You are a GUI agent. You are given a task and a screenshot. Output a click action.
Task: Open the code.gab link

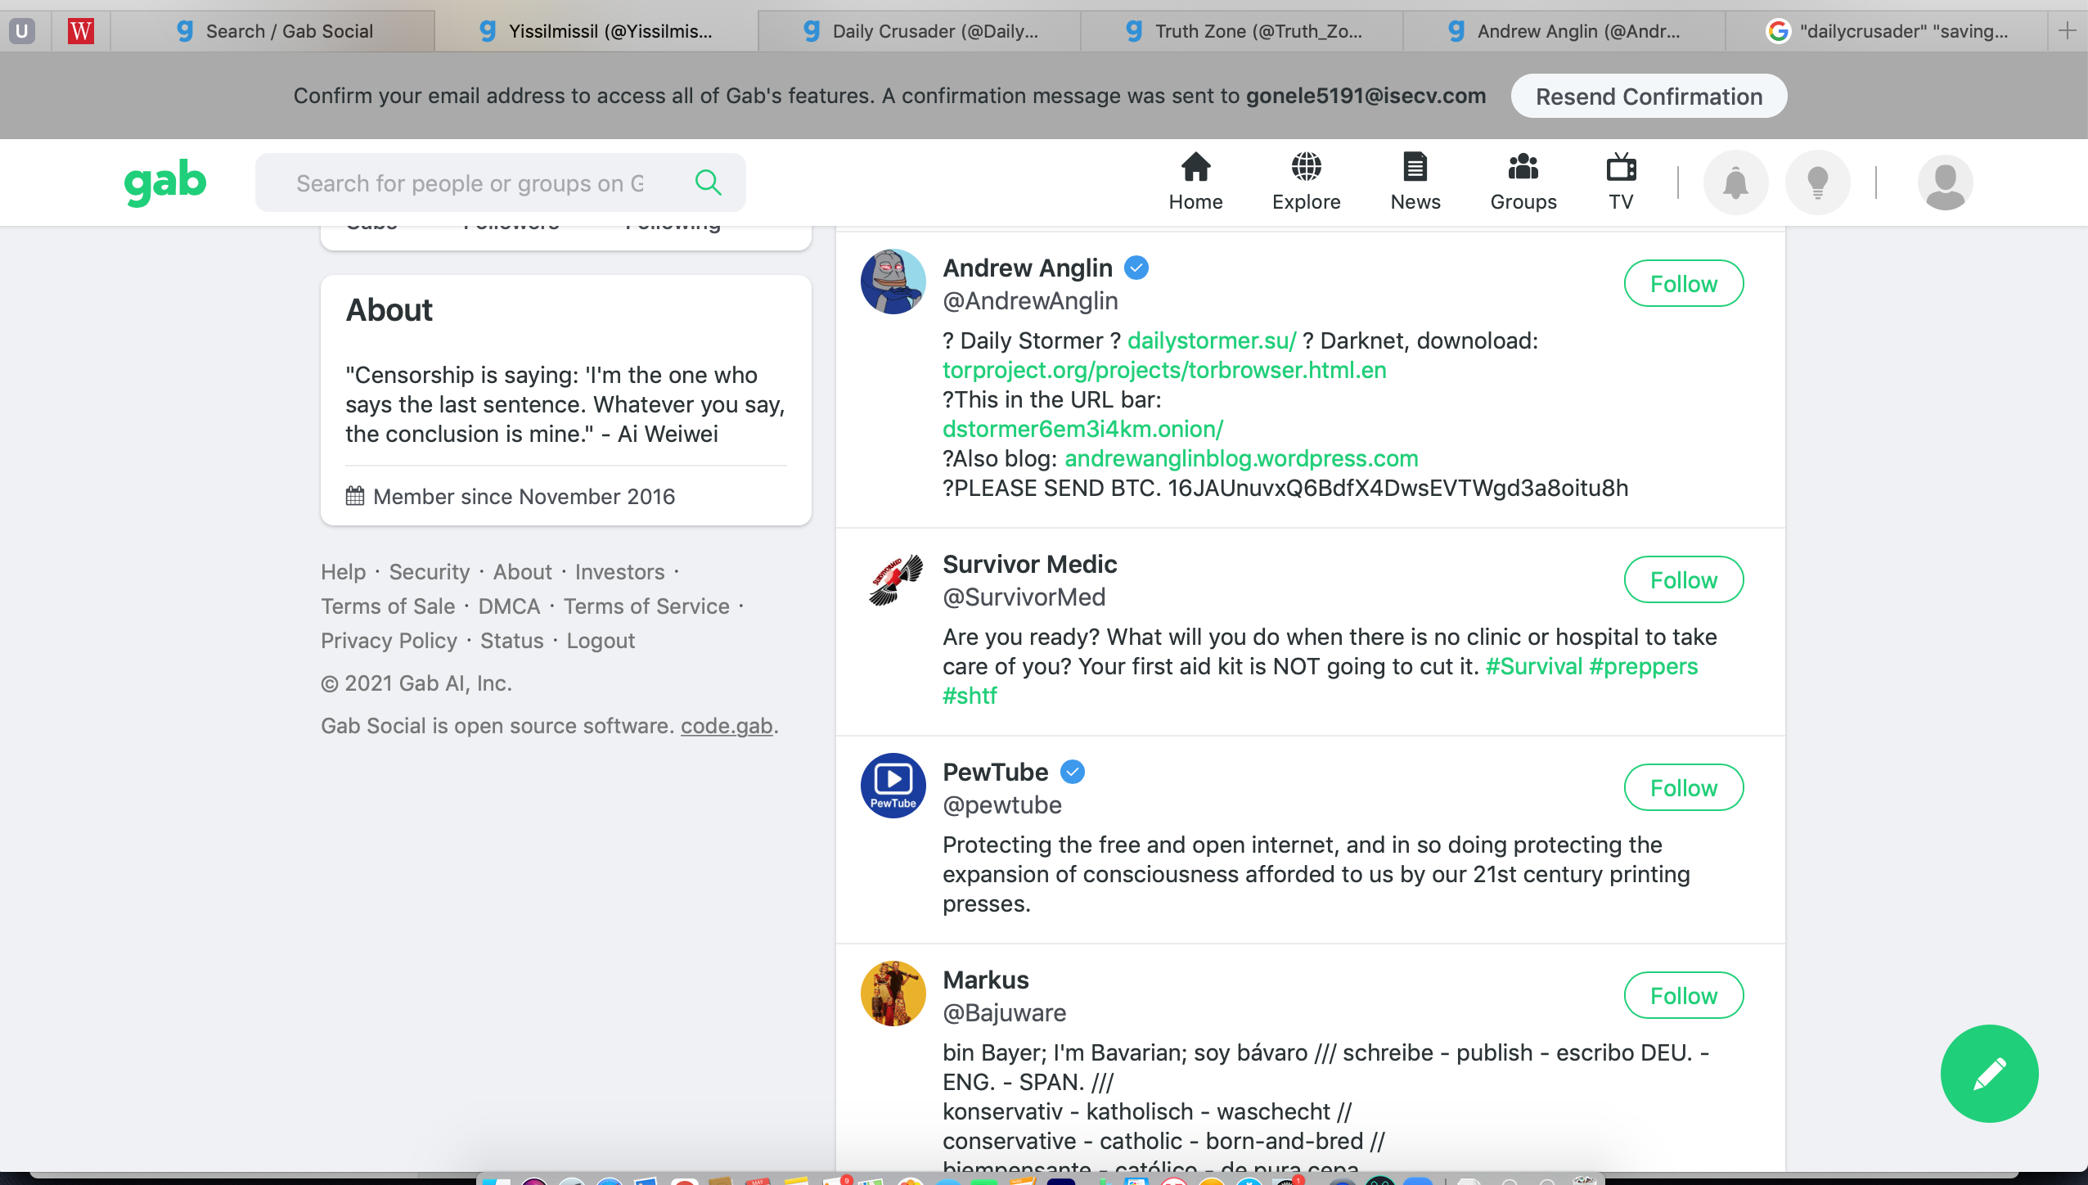tap(727, 725)
